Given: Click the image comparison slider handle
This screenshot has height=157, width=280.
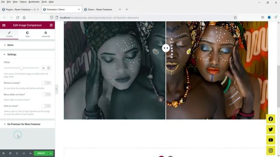Looking at the screenshot, I should coord(166,48).
